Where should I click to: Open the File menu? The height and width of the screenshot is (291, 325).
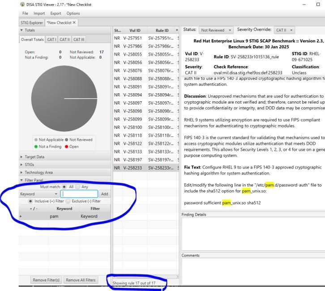click(25, 13)
